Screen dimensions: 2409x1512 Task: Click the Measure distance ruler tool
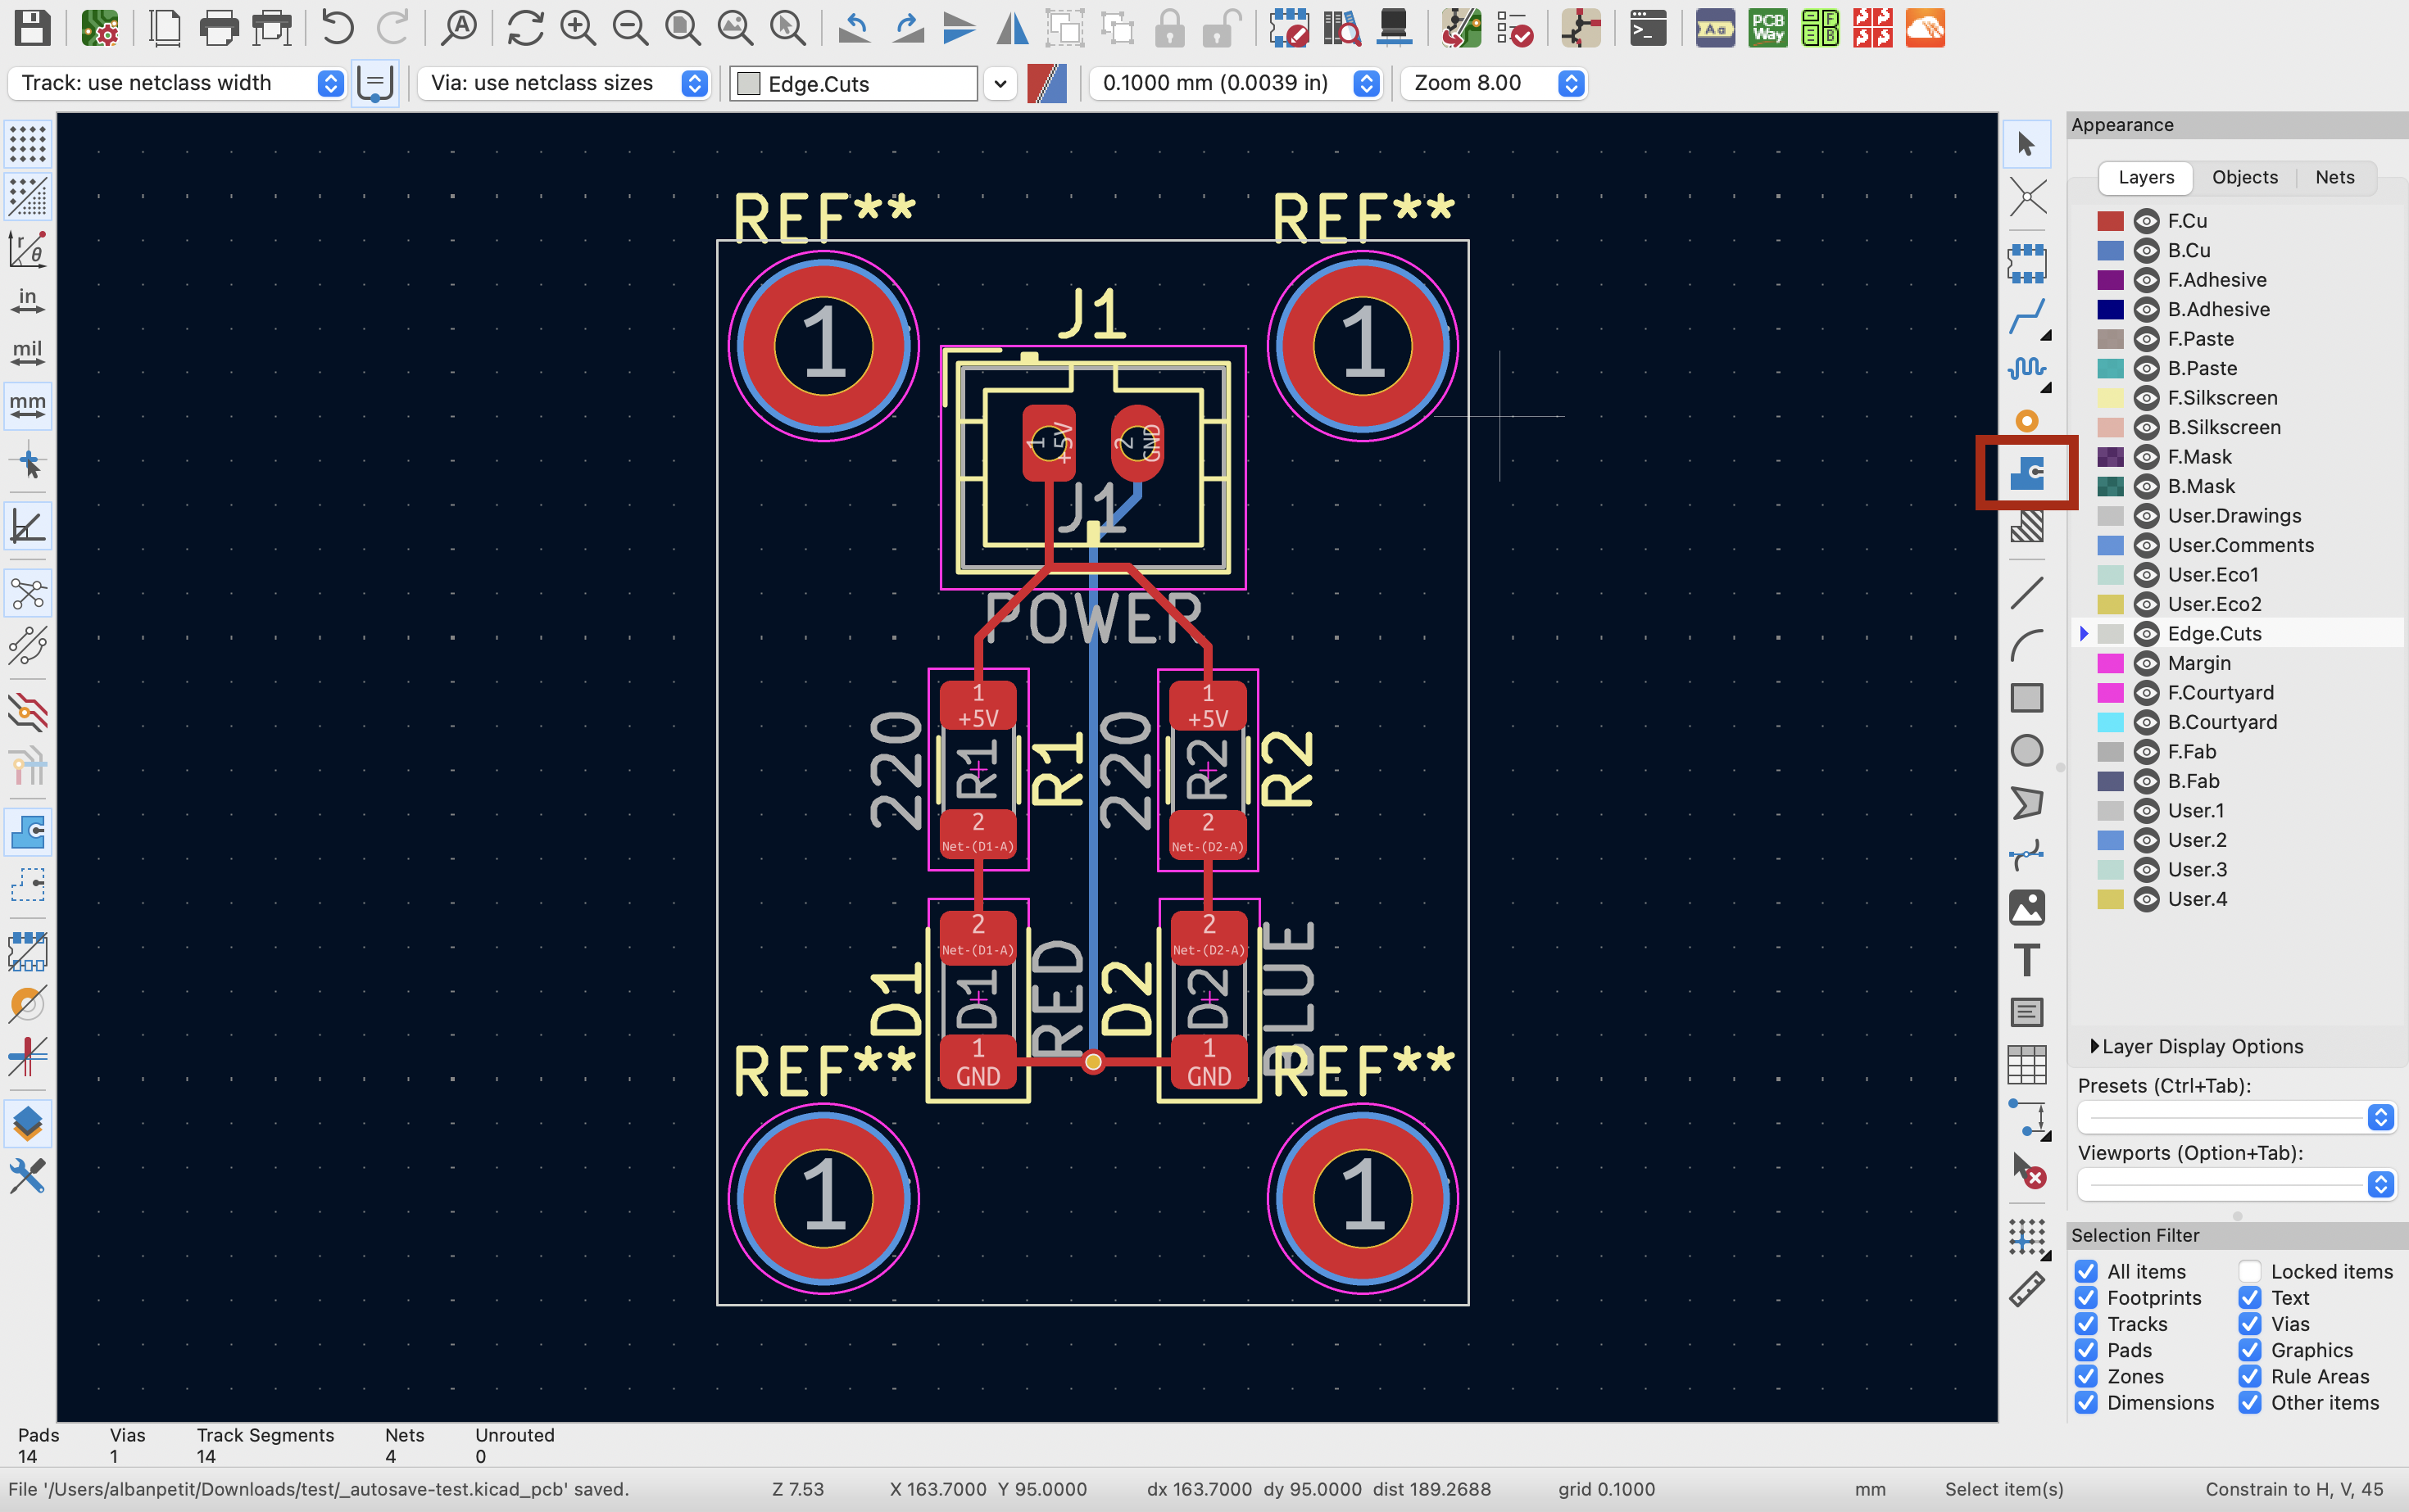tap(2026, 1290)
